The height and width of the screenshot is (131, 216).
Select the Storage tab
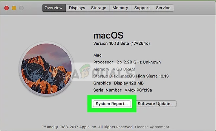tap(99, 8)
